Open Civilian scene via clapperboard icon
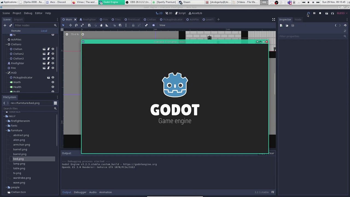 [x=44, y=49]
